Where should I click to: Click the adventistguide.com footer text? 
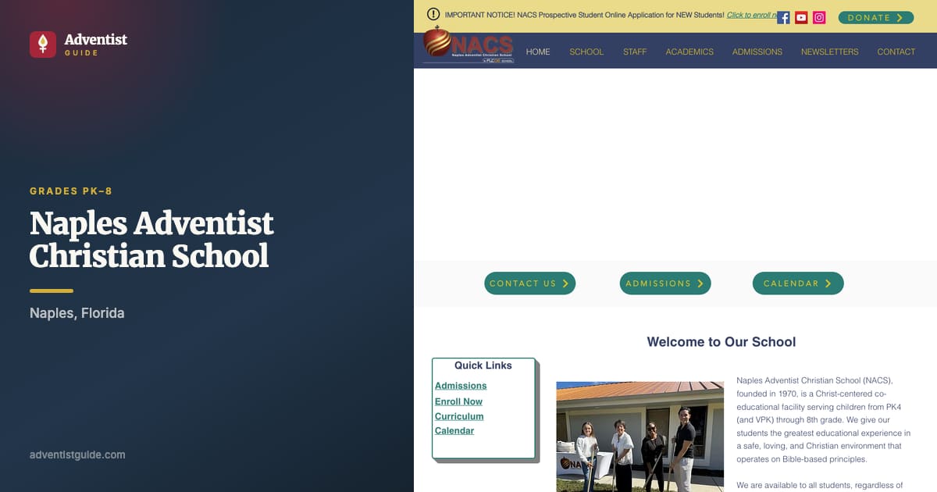(77, 455)
